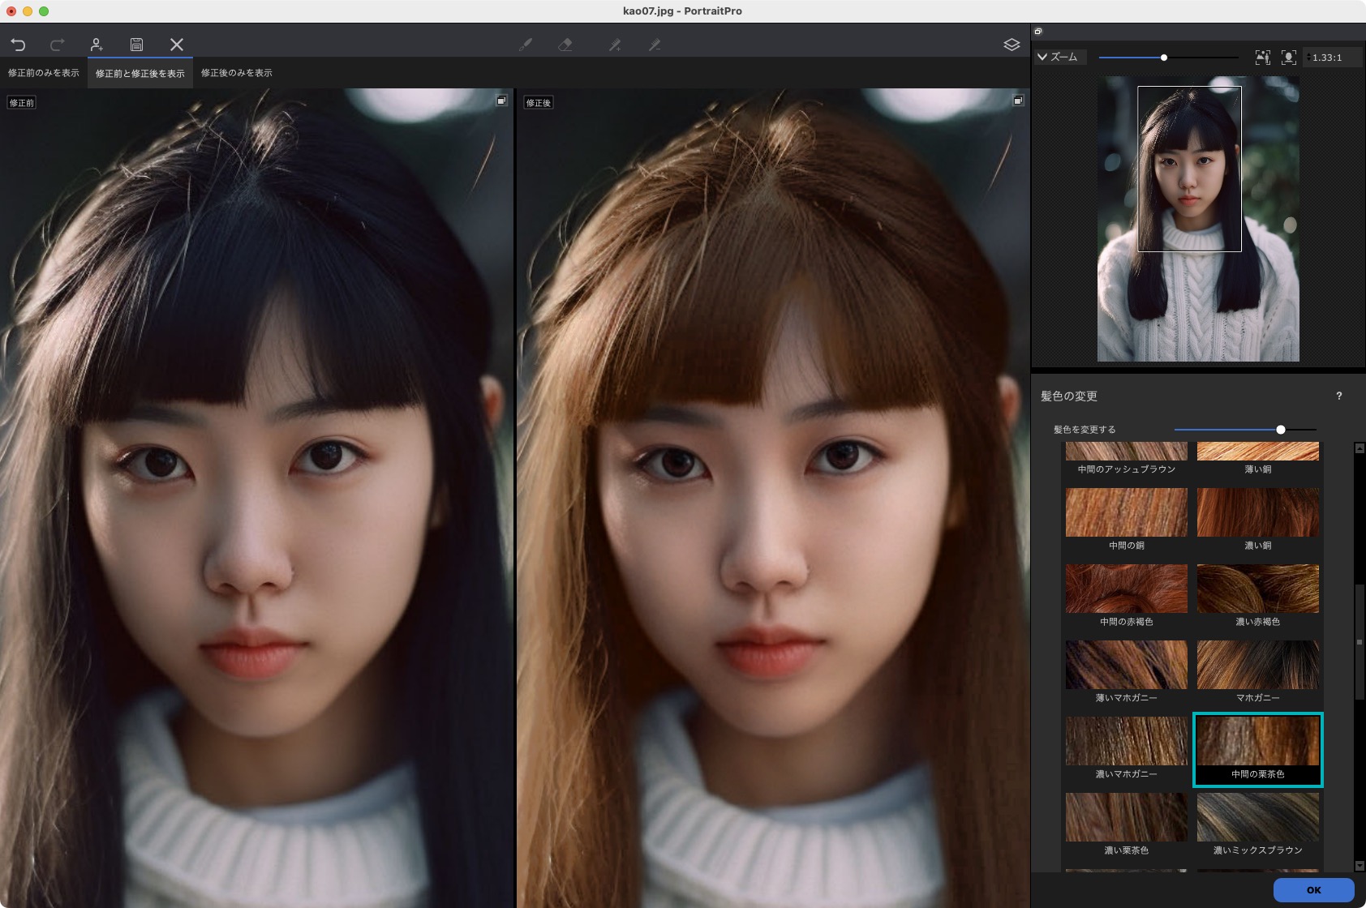The image size is (1366, 908).
Task: Open the layers icon at toolbar right
Action: pos(1011,45)
